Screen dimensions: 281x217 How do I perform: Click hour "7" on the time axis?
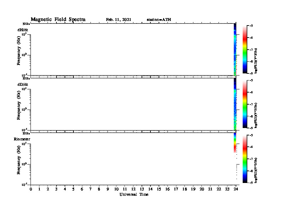pos(90,189)
